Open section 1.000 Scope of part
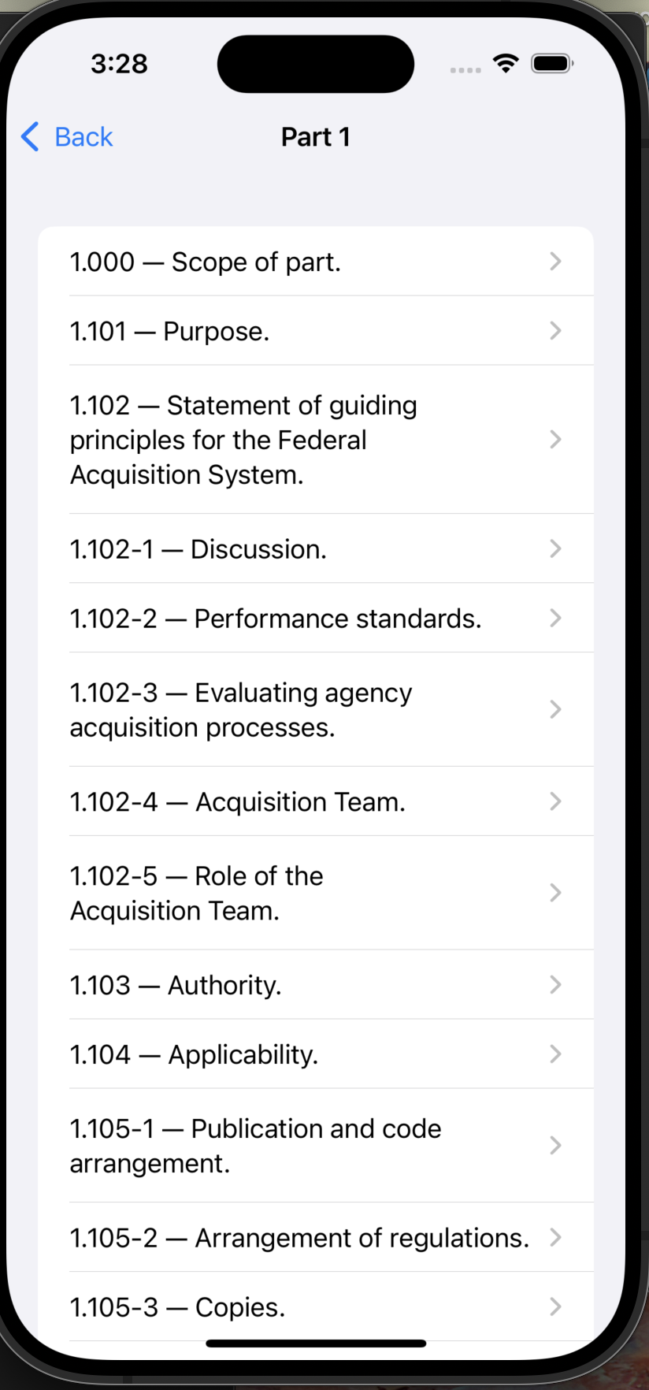 pyautogui.click(x=316, y=262)
